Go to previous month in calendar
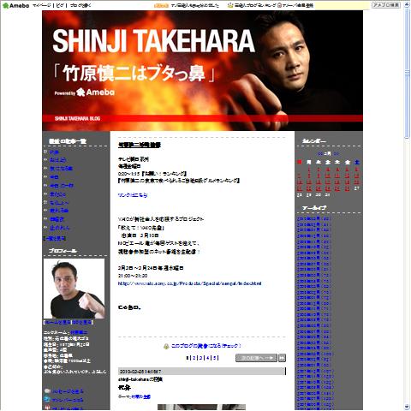 (x=320, y=153)
